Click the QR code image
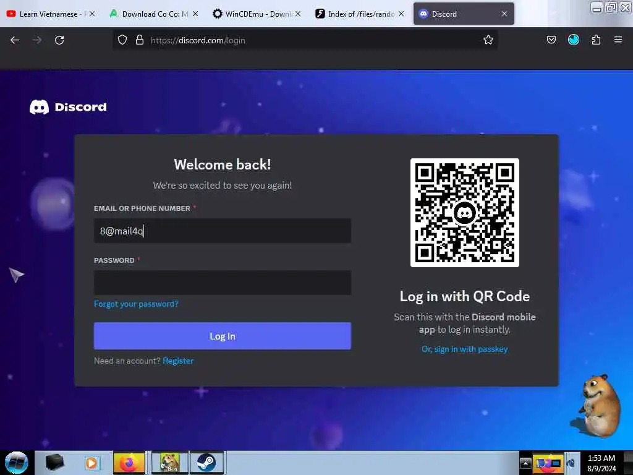Image resolution: width=633 pixels, height=475 pixels. (x=465, y=213)
